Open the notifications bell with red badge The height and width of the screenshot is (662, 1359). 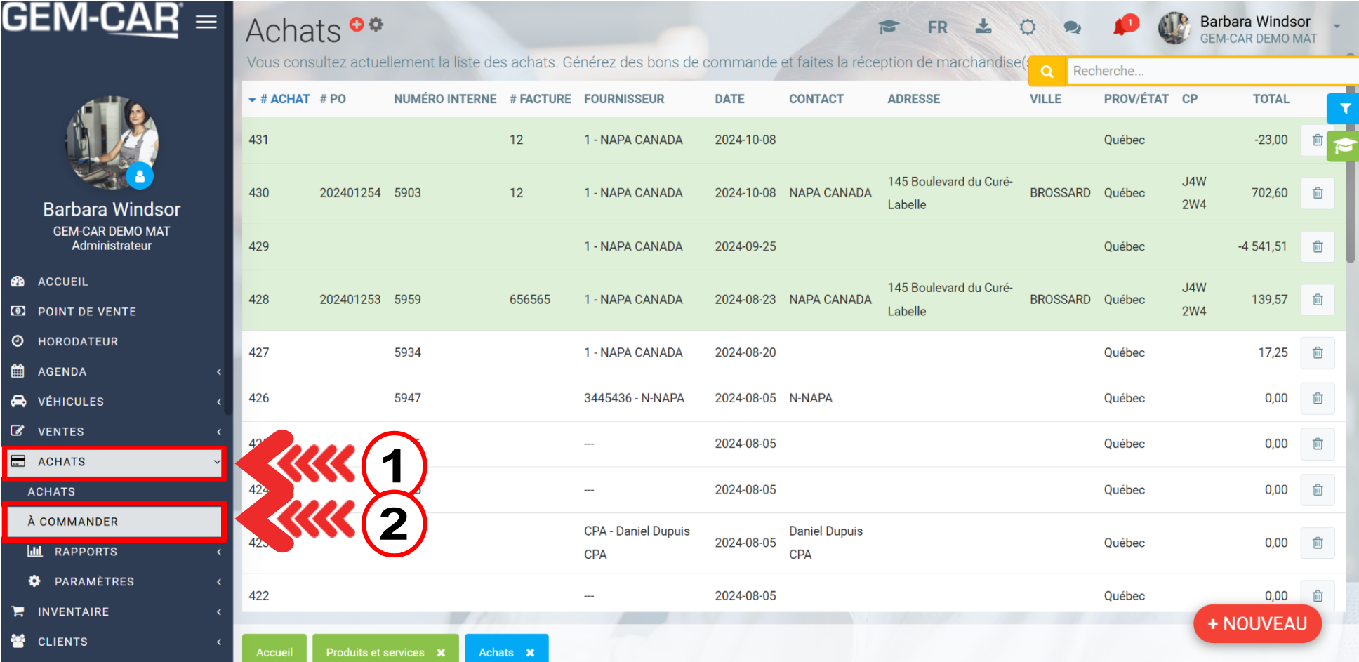coord(1122,27)
